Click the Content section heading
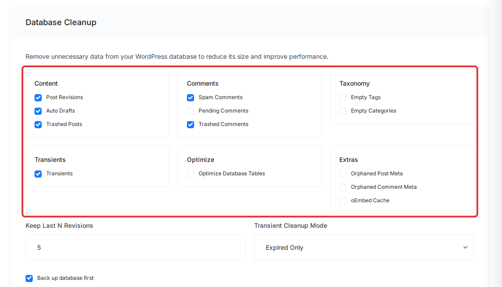Screen dimensions: 502x287 tap(46, 83)
